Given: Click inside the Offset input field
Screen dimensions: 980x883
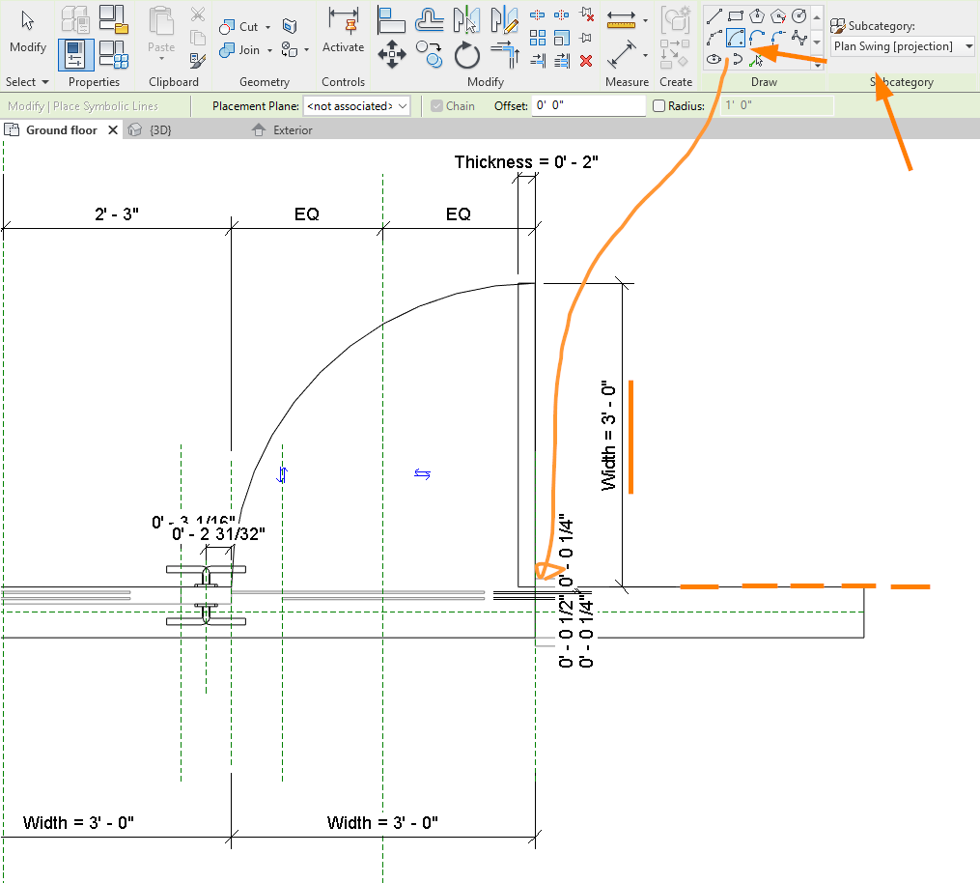Looking at the screenshot, I should click(587, 105).
